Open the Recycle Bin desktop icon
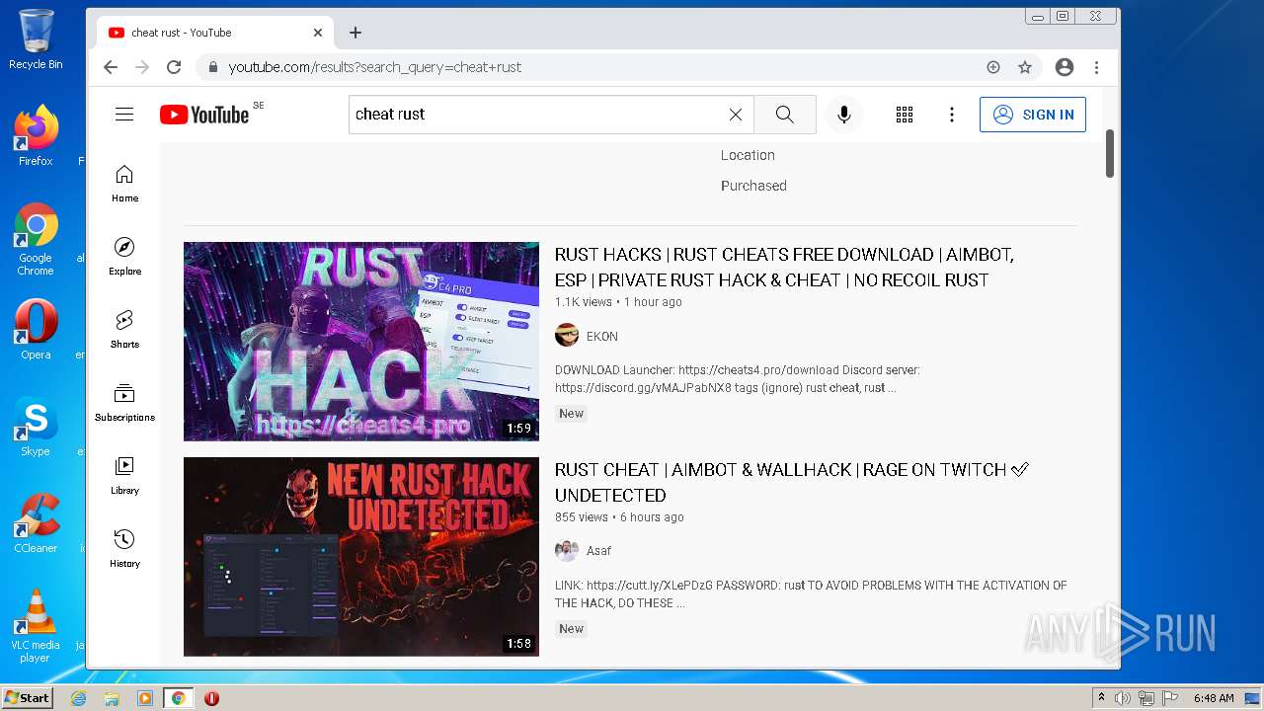 tap(36, 39)
